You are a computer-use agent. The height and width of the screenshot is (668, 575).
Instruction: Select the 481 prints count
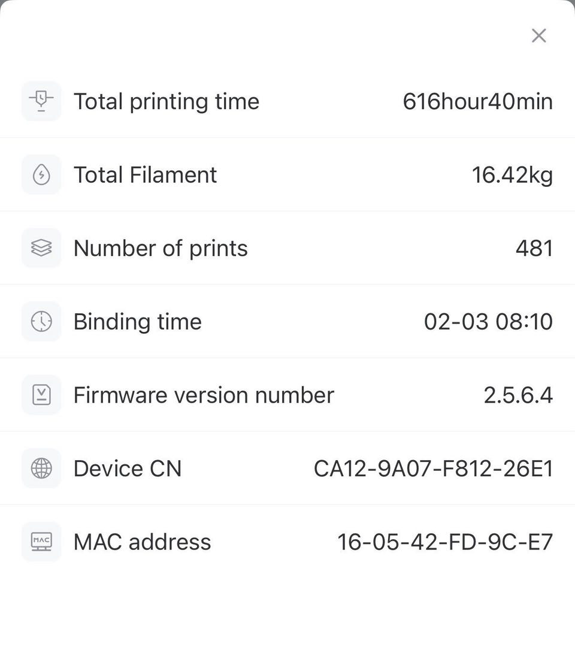[534, 249]
